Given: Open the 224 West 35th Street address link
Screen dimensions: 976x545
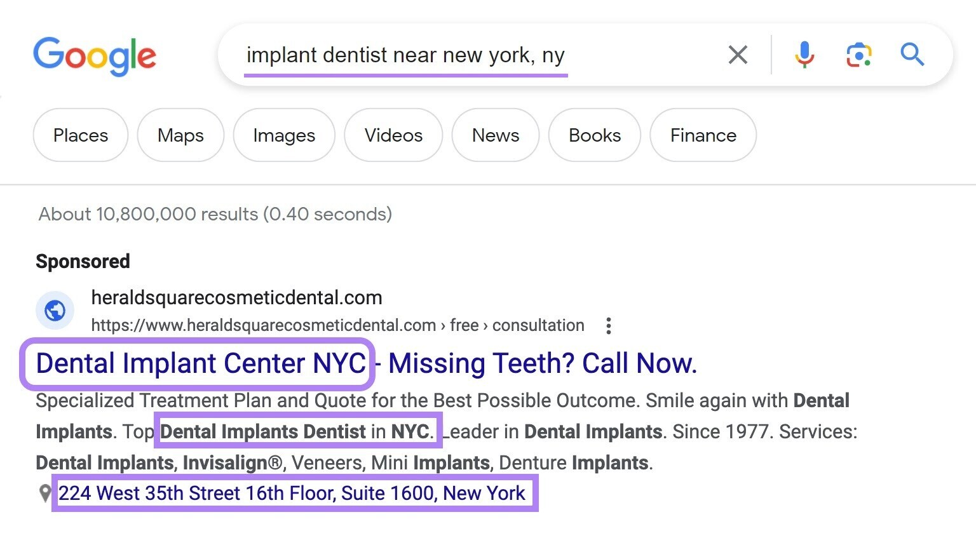Looking at the screenshot, I should [292, 494].
